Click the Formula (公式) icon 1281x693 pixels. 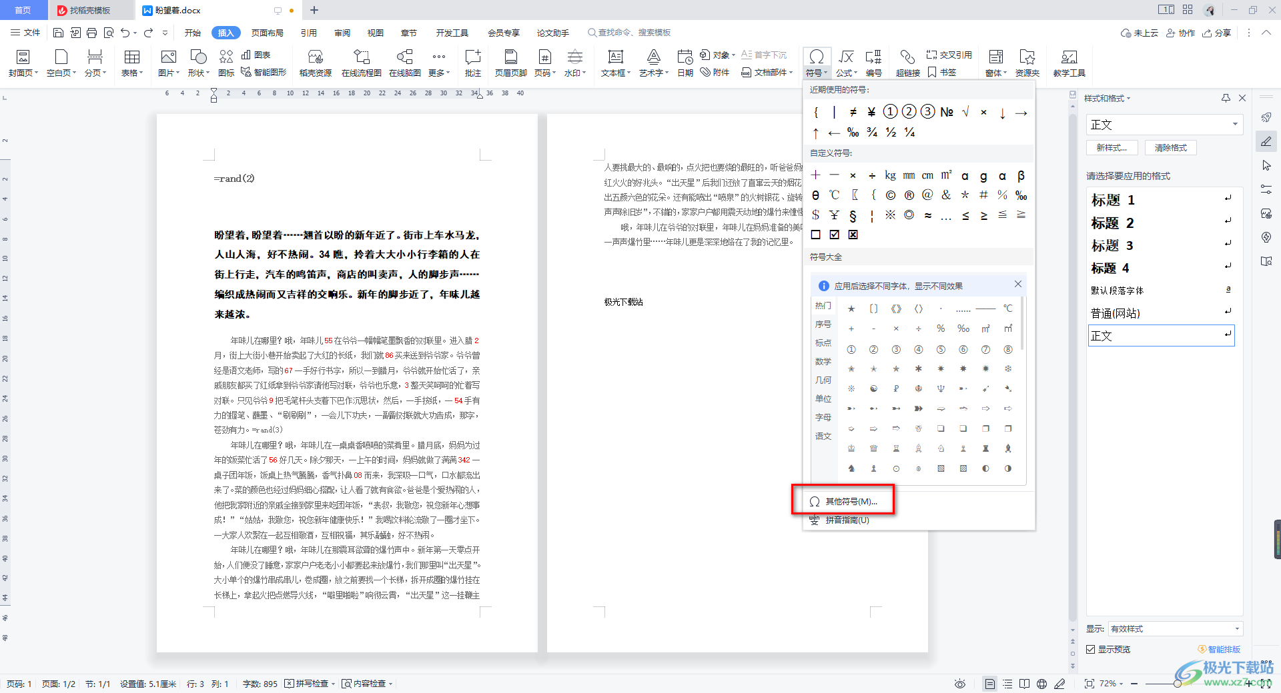tap(846, 57)
